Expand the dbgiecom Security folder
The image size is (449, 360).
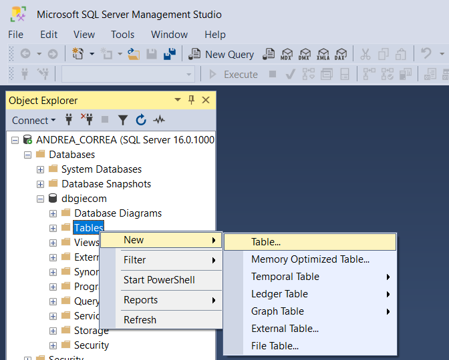53,346
